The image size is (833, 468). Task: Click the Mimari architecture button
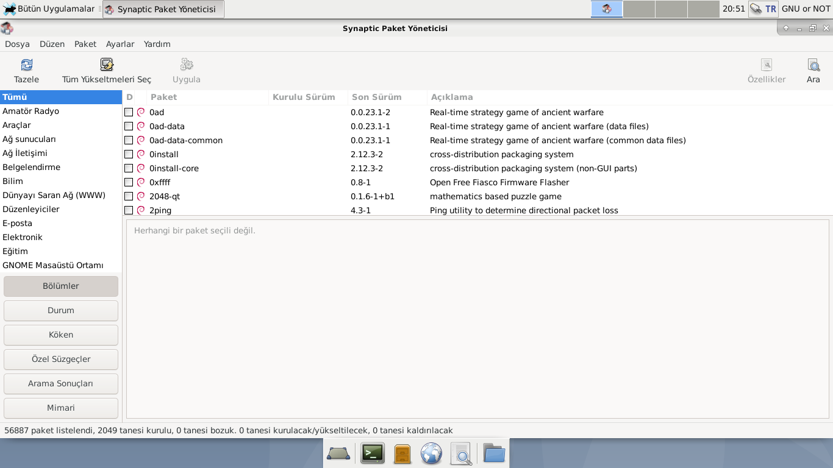point(61,408)
